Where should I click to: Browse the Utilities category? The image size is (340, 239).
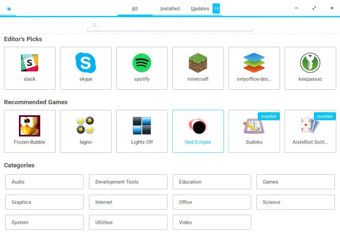click(x=128, y=222)
